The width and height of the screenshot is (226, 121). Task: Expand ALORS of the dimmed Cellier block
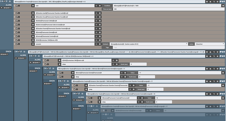click(88, 112)
